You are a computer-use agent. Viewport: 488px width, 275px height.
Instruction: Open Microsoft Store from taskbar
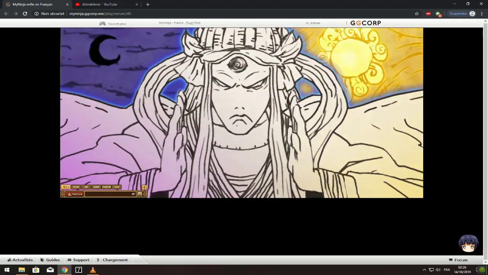(x=36, y=270)
